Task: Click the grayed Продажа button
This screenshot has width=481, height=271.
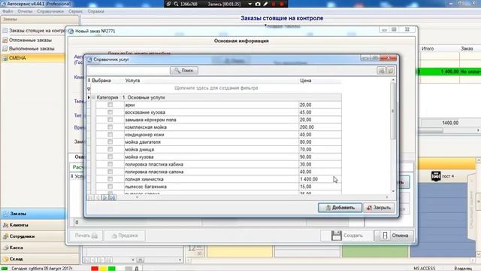Action: tap(125, 236)
